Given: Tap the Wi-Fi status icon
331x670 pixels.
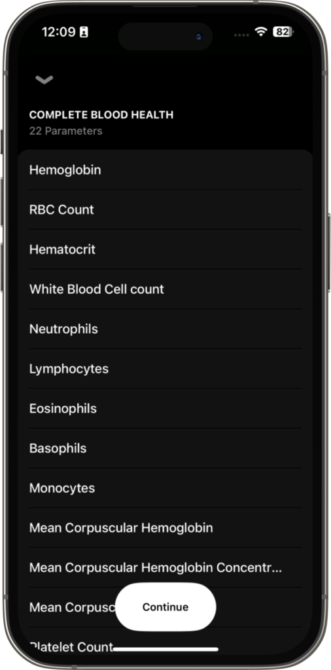Looking at the screenshot, I should click(260, 31).
